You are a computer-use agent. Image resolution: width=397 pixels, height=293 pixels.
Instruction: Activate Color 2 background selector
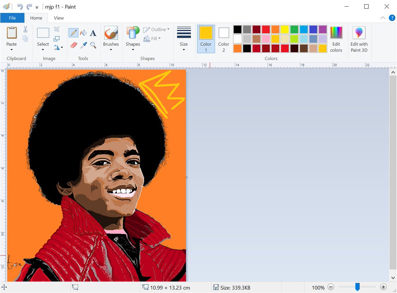224,39
